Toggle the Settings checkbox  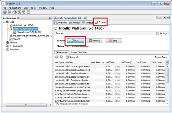click(157, 33)
